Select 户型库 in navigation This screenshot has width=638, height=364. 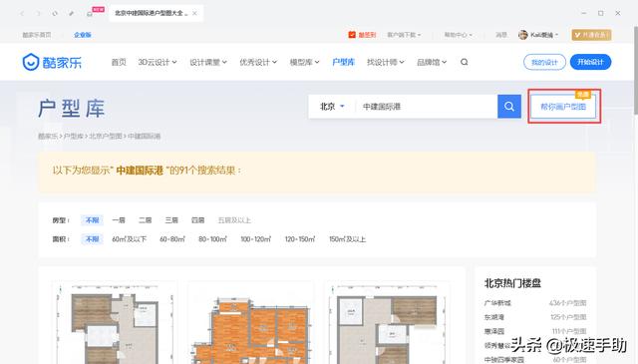click(343, 62)
